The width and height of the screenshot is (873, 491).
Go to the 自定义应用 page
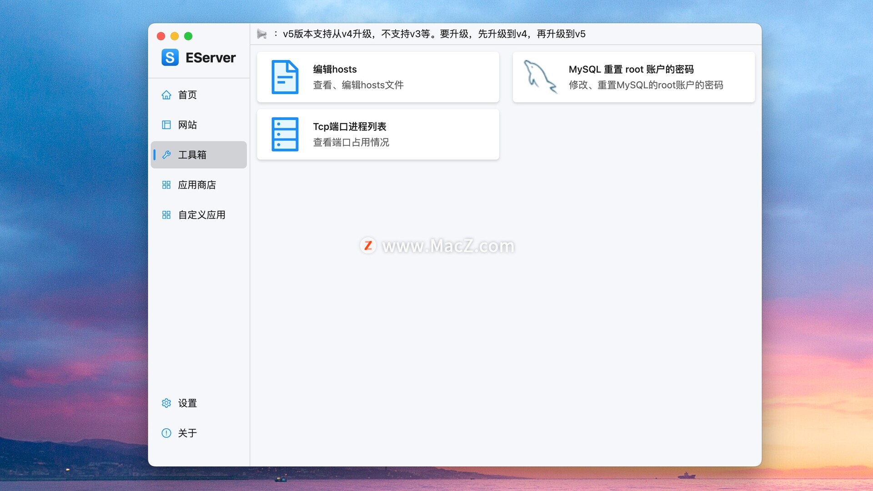[201, 215]
